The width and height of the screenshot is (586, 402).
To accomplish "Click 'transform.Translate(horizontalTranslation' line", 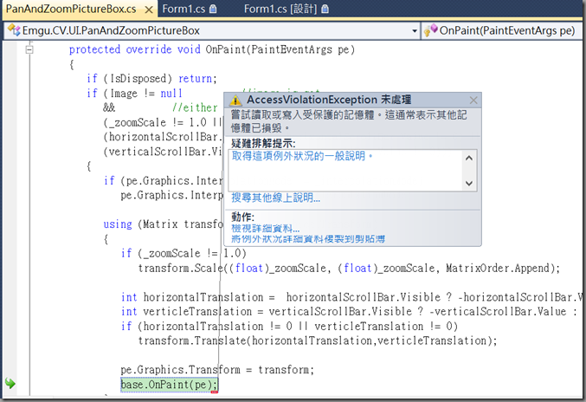I will point(318,340).
